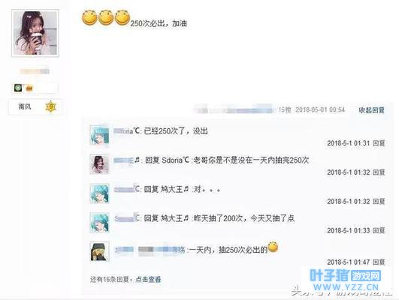This screenshot has height=300, width=399.
Task: Click the smiley emoji in the last reply
Action: coord(273,247)
